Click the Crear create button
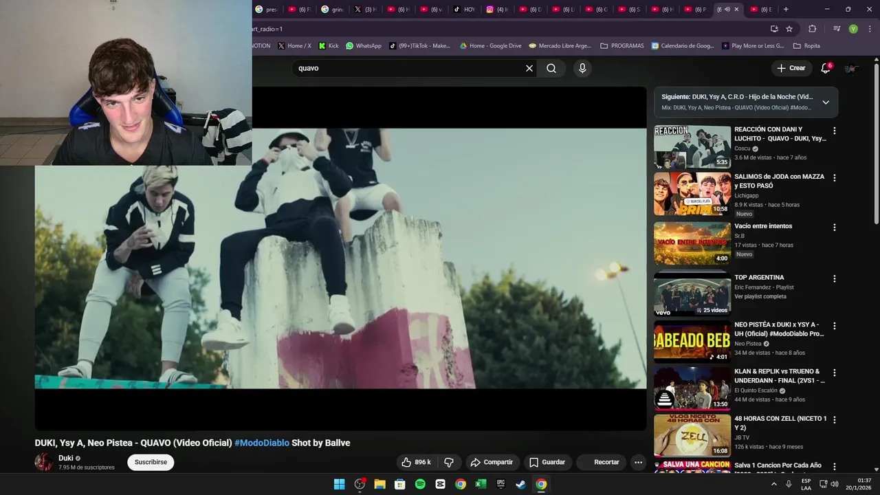The width and height of the screenshot is (880, 495). click(x=791, y=68)
